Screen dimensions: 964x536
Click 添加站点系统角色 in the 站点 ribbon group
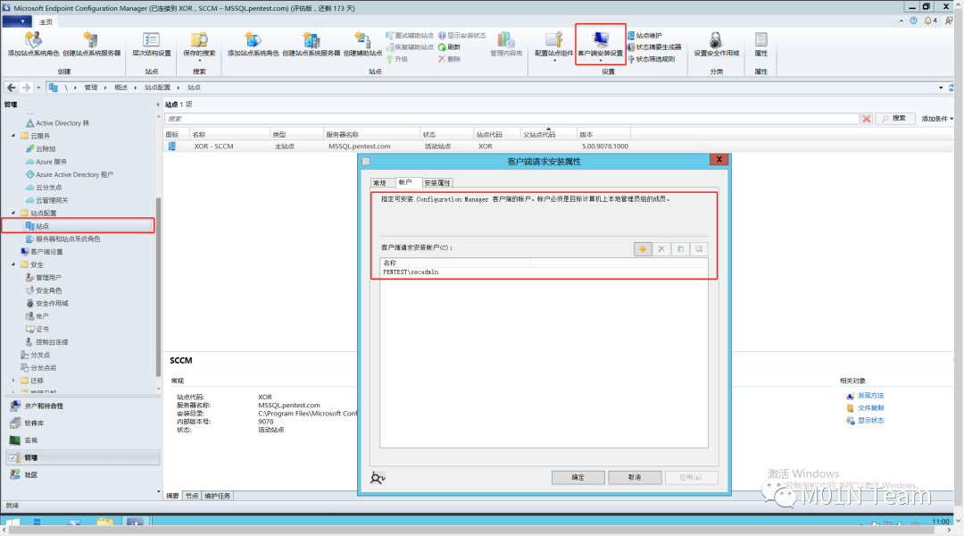coord(253,44)
